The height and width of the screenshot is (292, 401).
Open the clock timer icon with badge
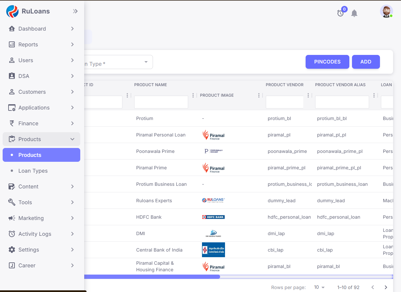coord(340,13)
